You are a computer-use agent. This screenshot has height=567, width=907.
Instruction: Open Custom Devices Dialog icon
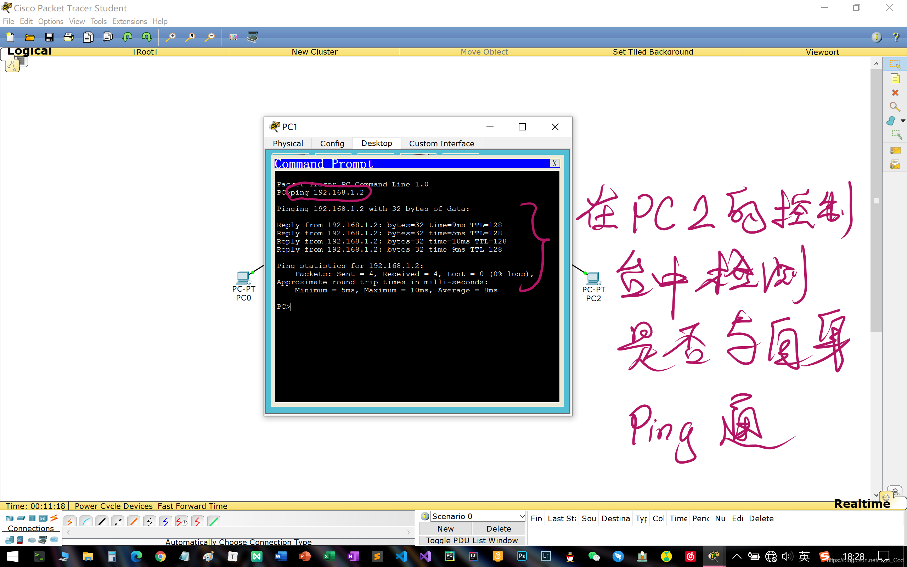pos(253,37)
